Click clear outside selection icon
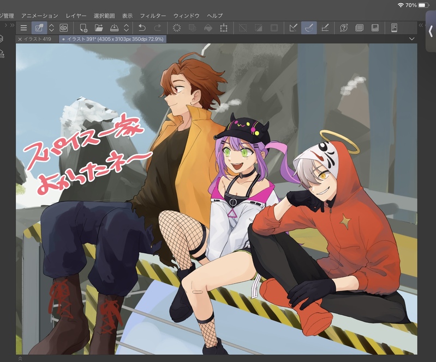The width and height of the screenshot is (436, 362). coord(192,28)
